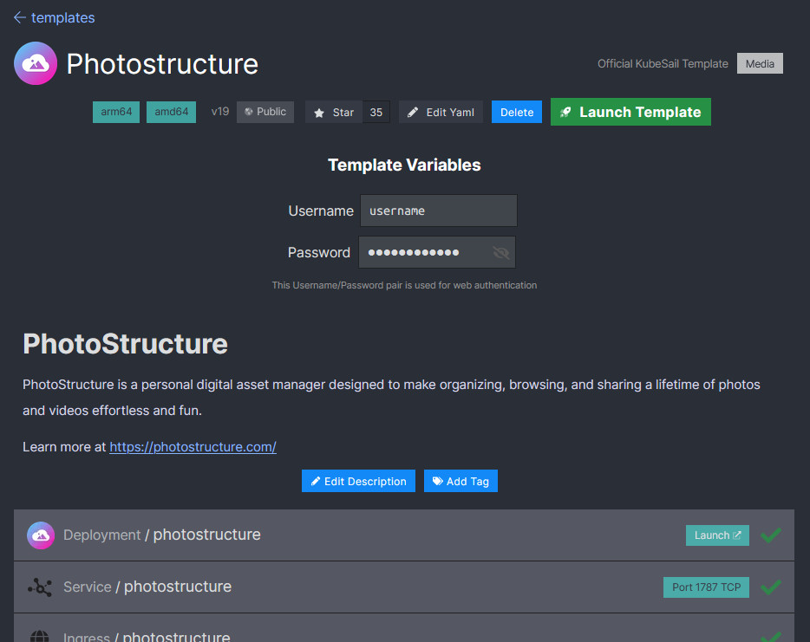Launch the photostructure deployment
This screenshot has width=810, height=642.
point(717,535)
